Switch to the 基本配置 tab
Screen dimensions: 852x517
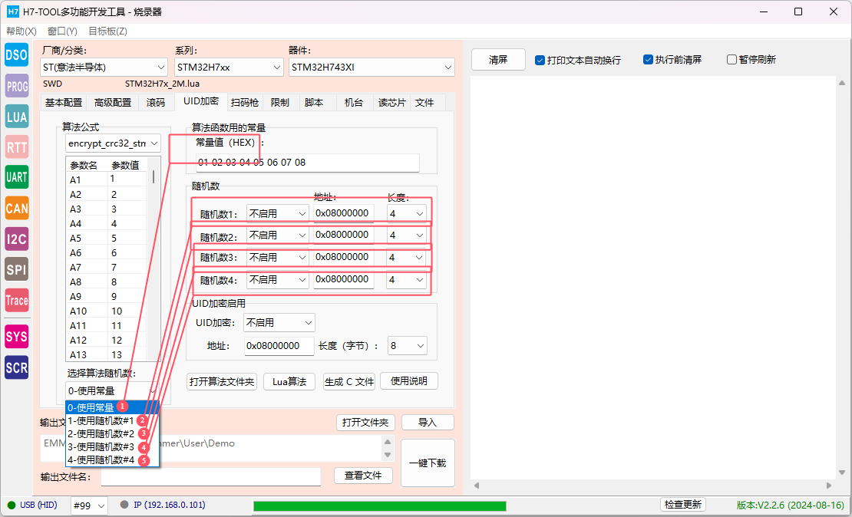click(64, 103)
